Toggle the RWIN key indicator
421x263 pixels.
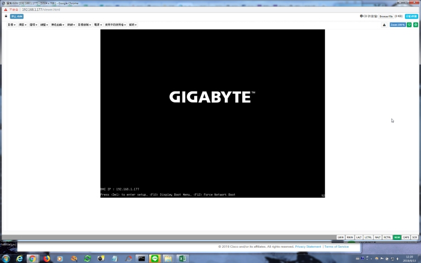click(350, 237)
